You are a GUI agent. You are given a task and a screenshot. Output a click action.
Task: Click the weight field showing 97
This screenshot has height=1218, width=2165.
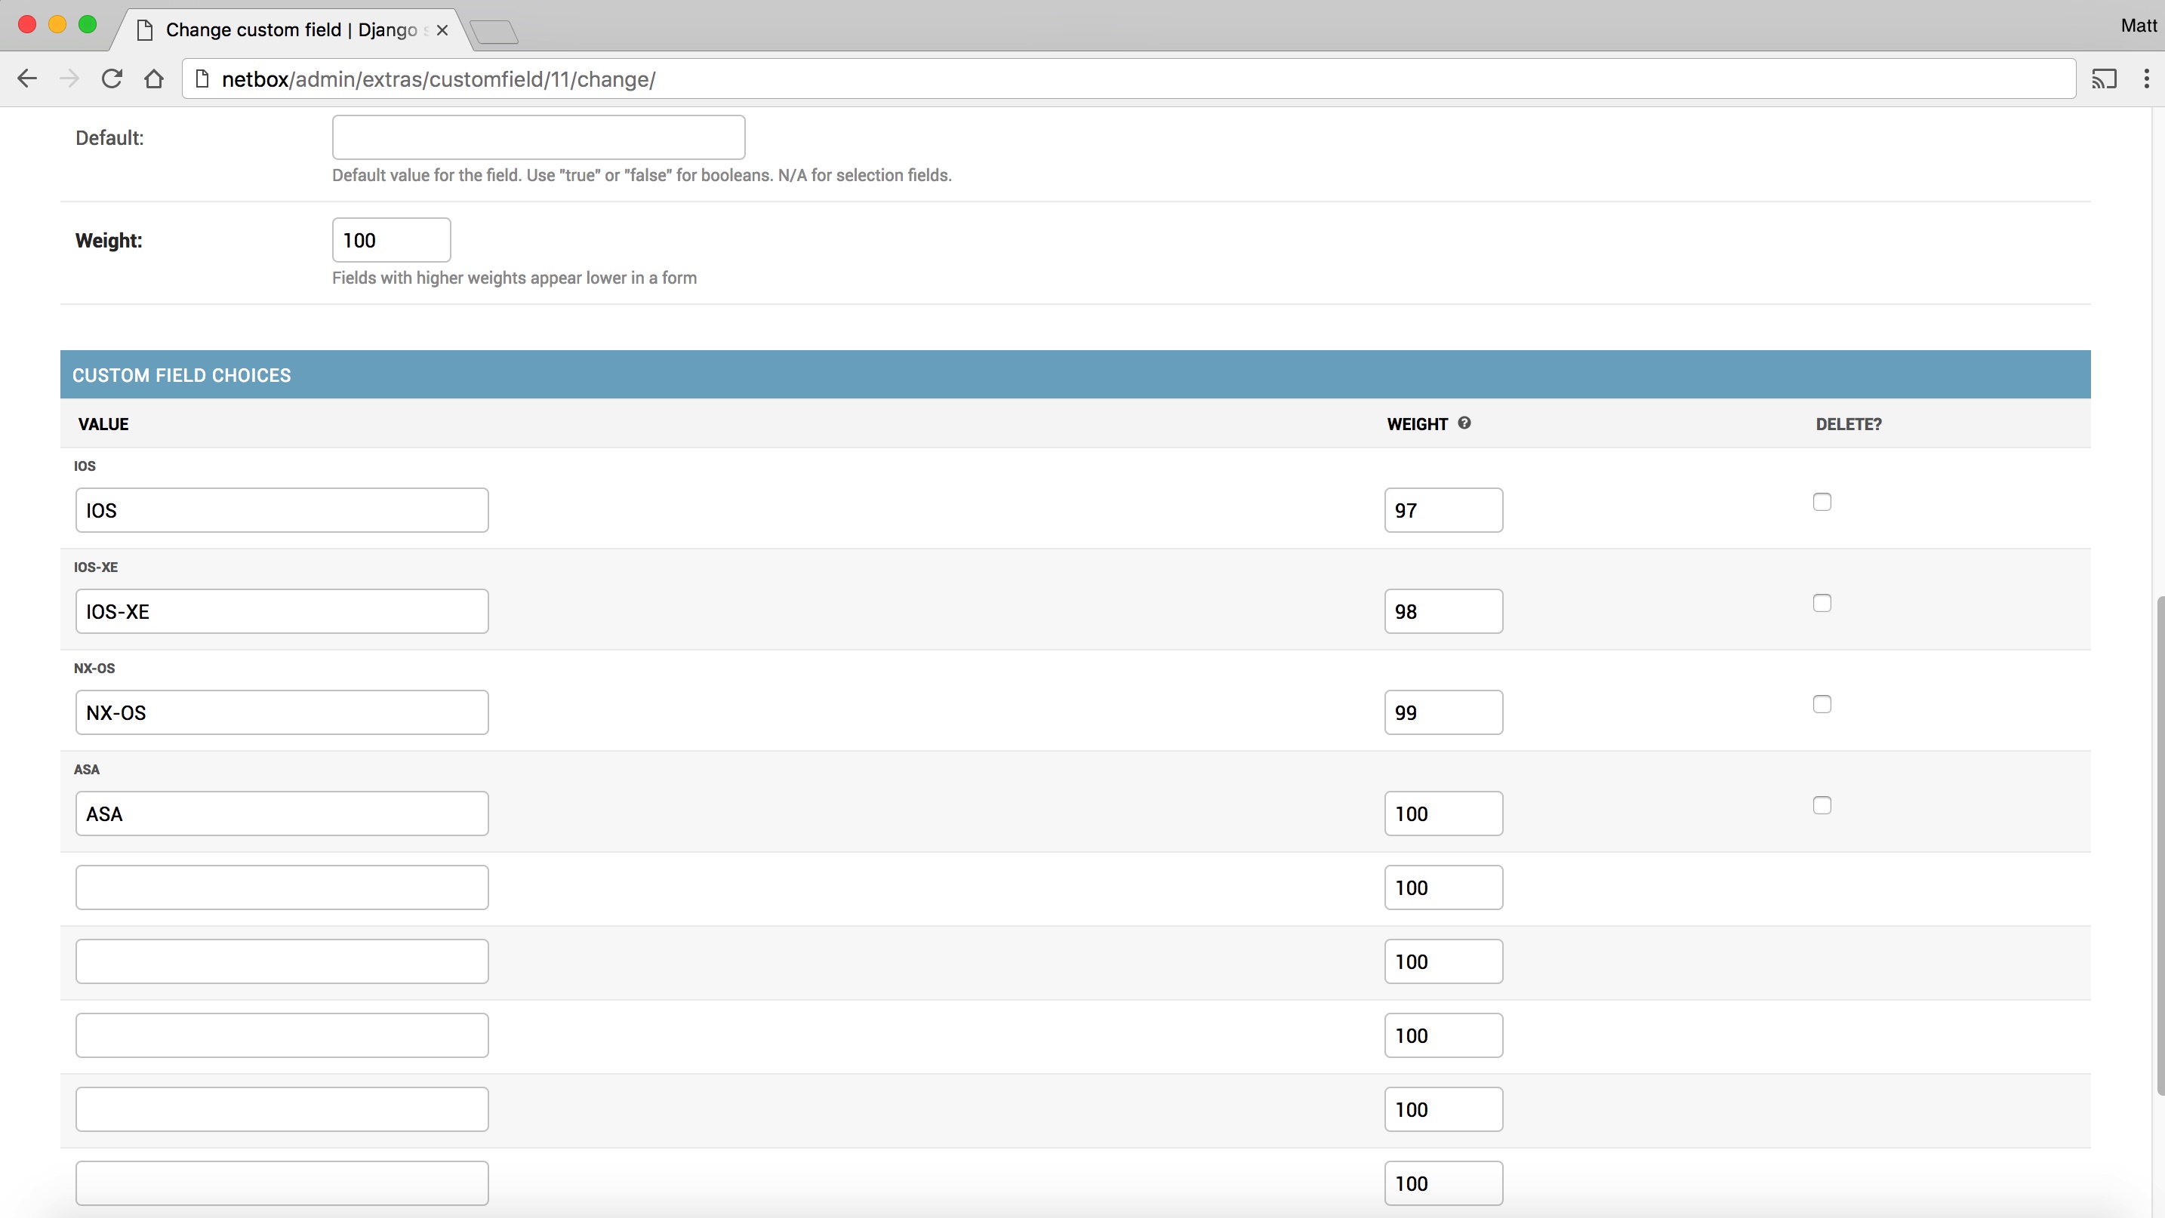[1444, 511]
